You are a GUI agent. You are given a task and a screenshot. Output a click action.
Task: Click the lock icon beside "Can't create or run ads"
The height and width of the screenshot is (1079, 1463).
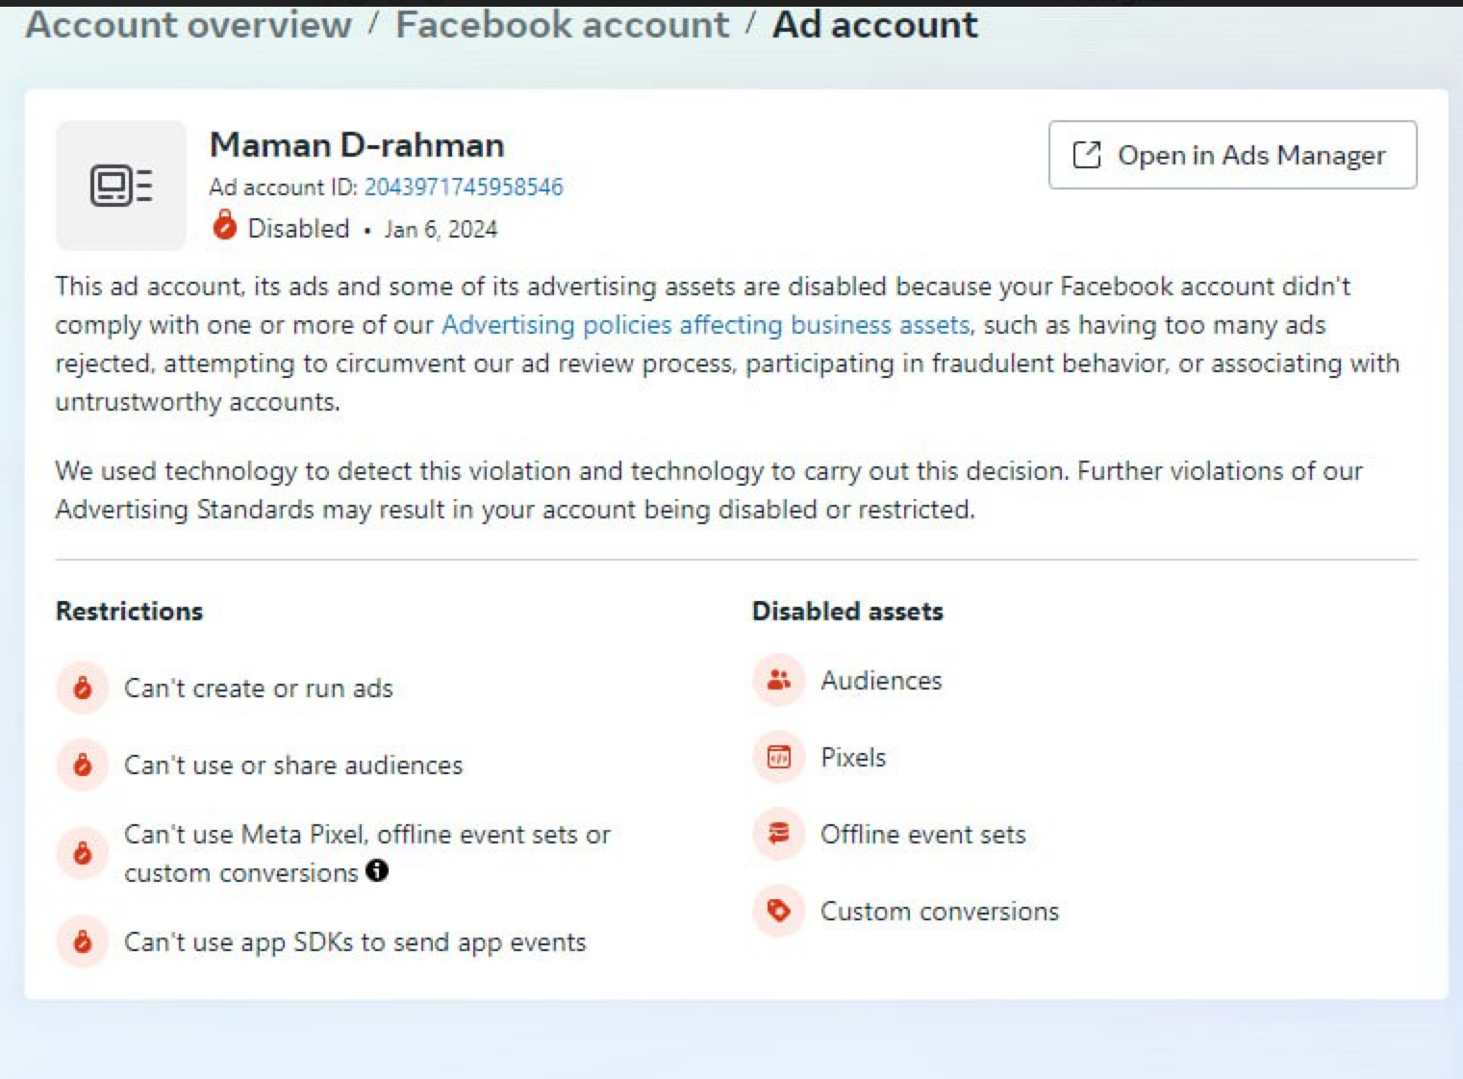83,688
